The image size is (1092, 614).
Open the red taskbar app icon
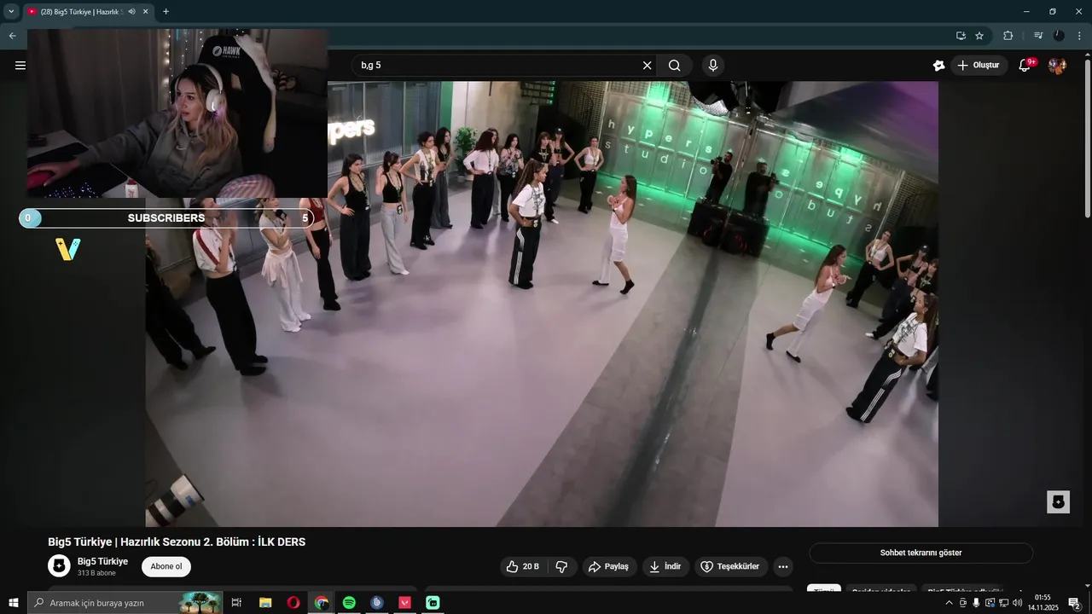[405, 603]
